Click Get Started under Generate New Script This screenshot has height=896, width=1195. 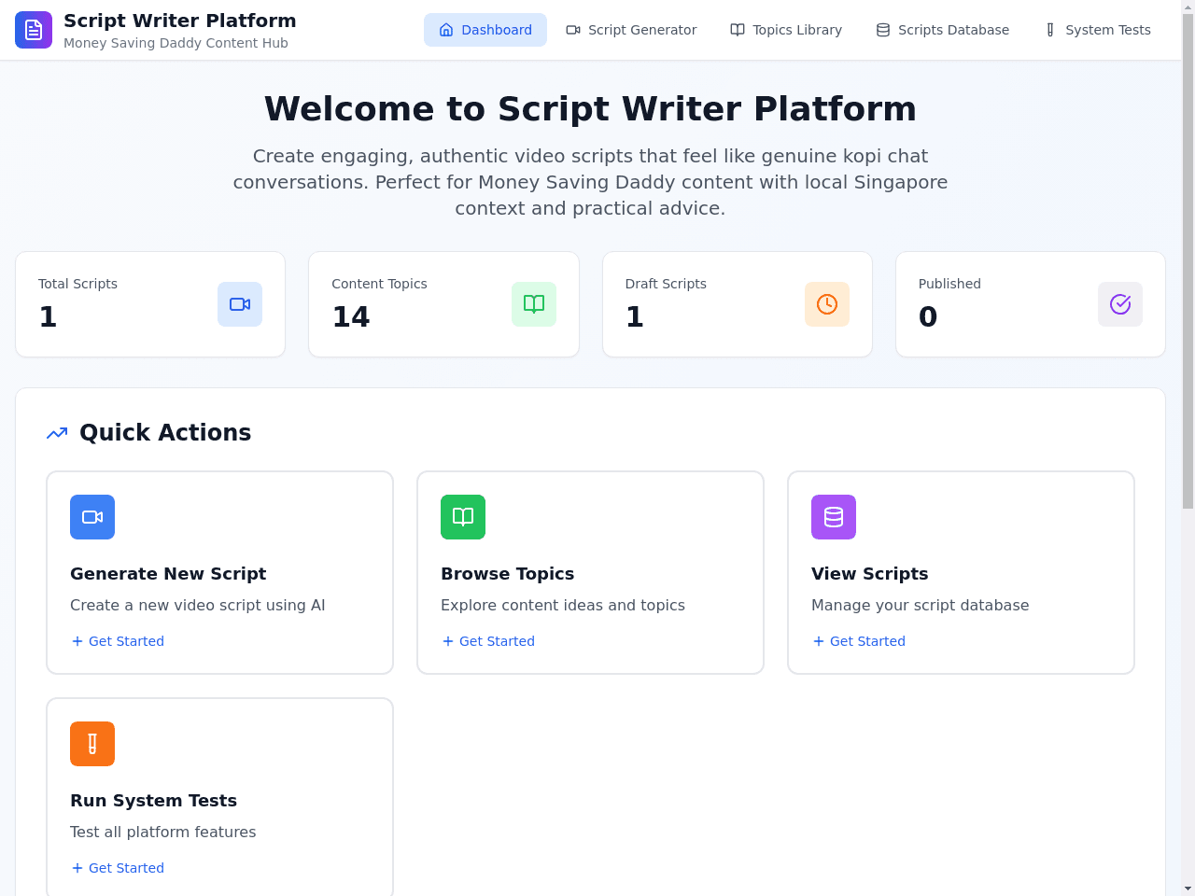point(118,641)
